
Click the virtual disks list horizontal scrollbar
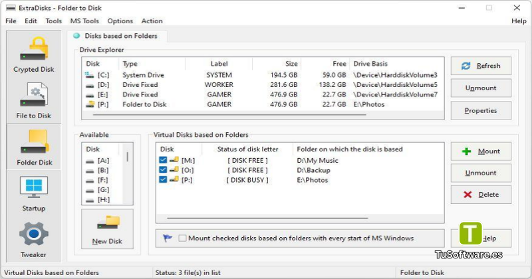[267, 219]
